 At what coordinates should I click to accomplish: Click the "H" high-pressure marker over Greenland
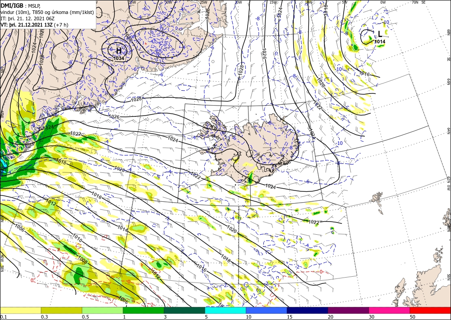point(119,51)
